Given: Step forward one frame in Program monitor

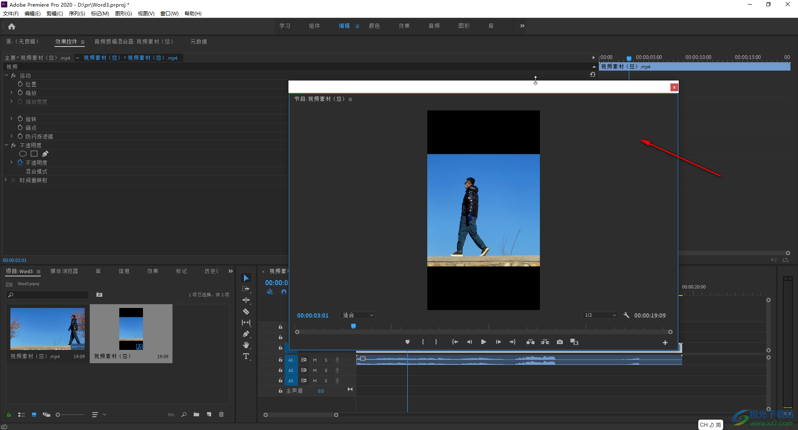Looking at the screenshot, I should 498,342.
